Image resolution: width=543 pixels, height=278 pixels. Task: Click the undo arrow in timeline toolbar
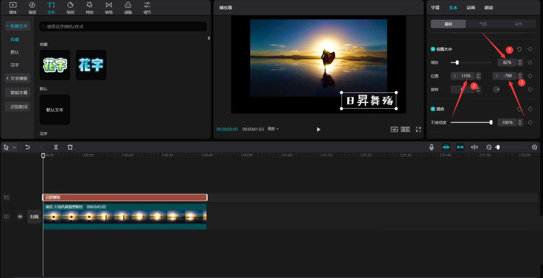tap(27, 147)
